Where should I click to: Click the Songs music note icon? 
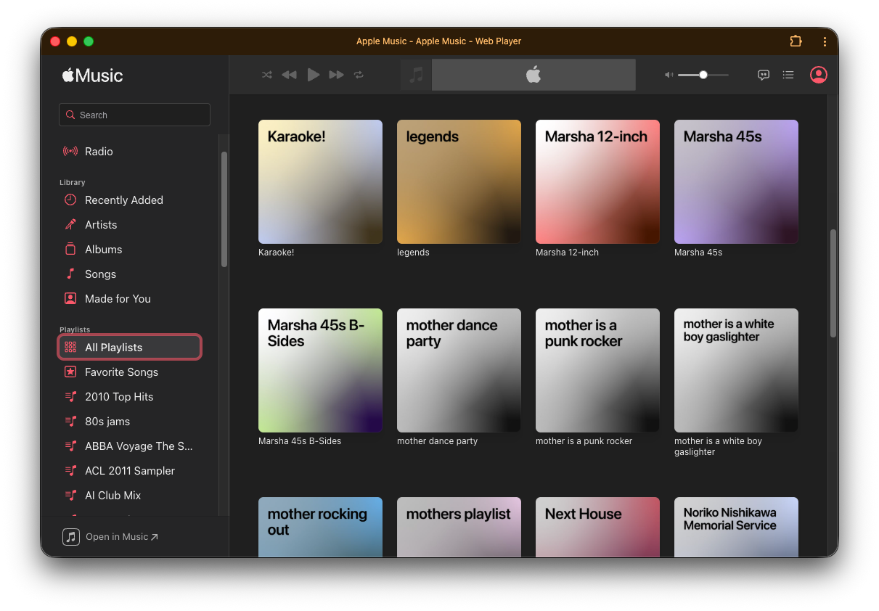click(70, 274)
